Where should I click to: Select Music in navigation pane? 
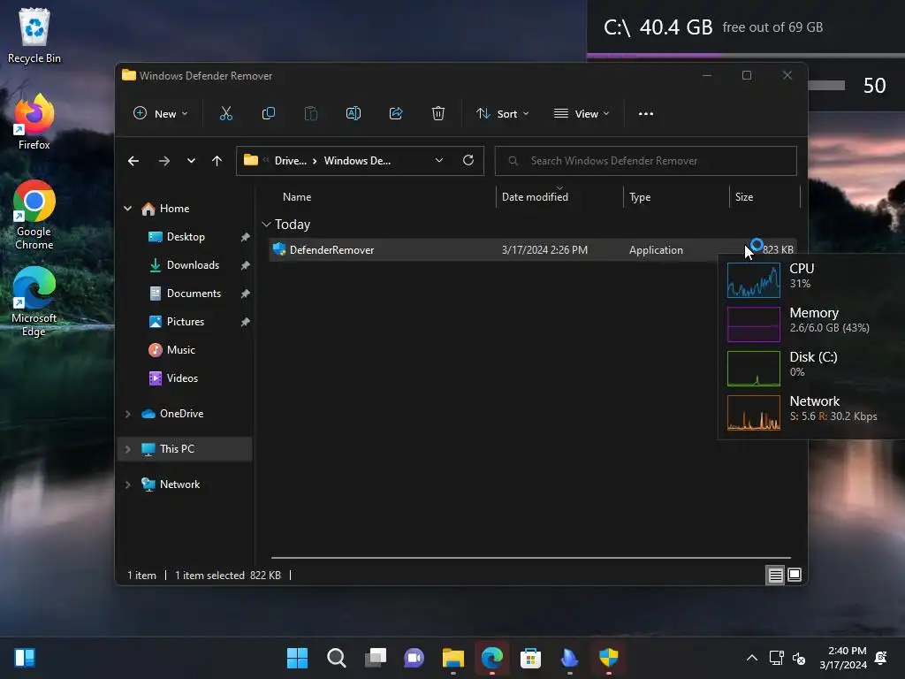[180, 350]
